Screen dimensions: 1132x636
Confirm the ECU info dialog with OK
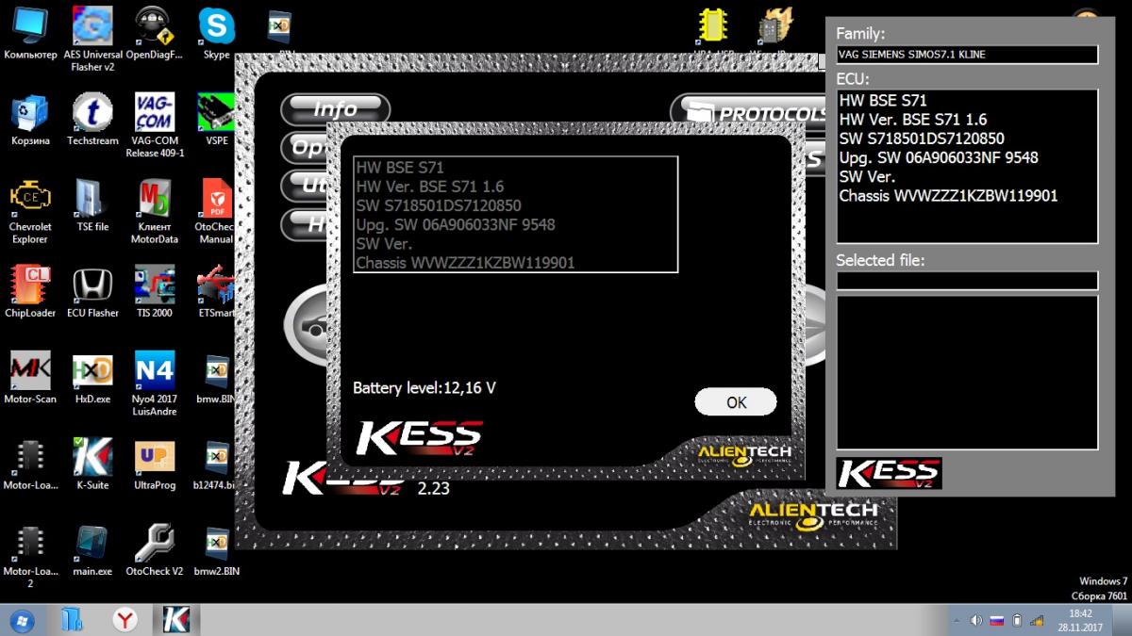pyautogui.click(x=736, y=402)
